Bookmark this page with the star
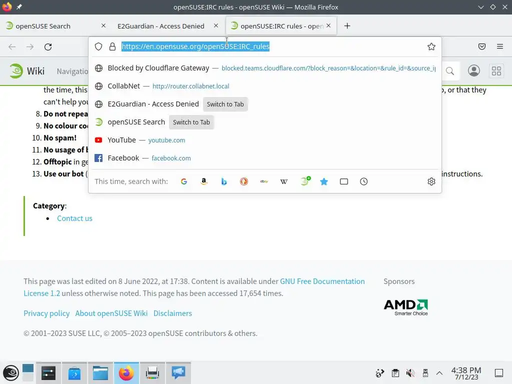This screenshot has width=512, height=384. 431,46
